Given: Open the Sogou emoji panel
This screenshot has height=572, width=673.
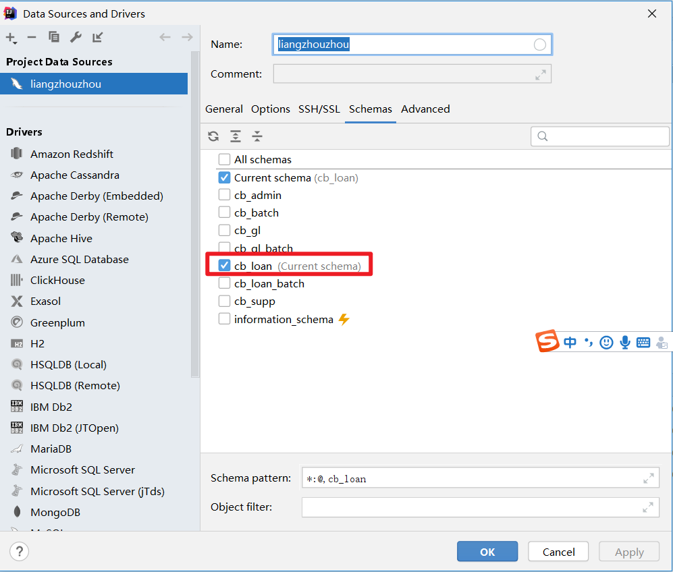Looking at the screenshot, I should tap(606, 343).
